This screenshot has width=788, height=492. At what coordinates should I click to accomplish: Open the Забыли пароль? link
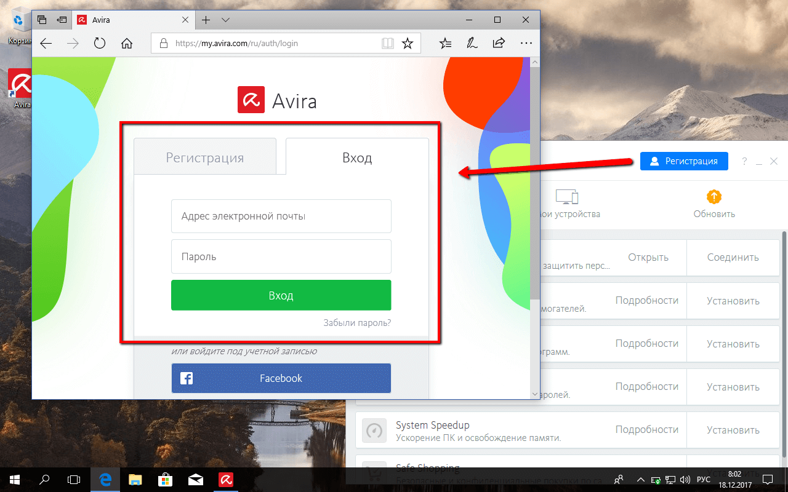tap(357, 322)
